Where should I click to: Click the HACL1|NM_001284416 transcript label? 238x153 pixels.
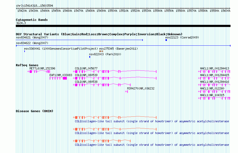214,82
